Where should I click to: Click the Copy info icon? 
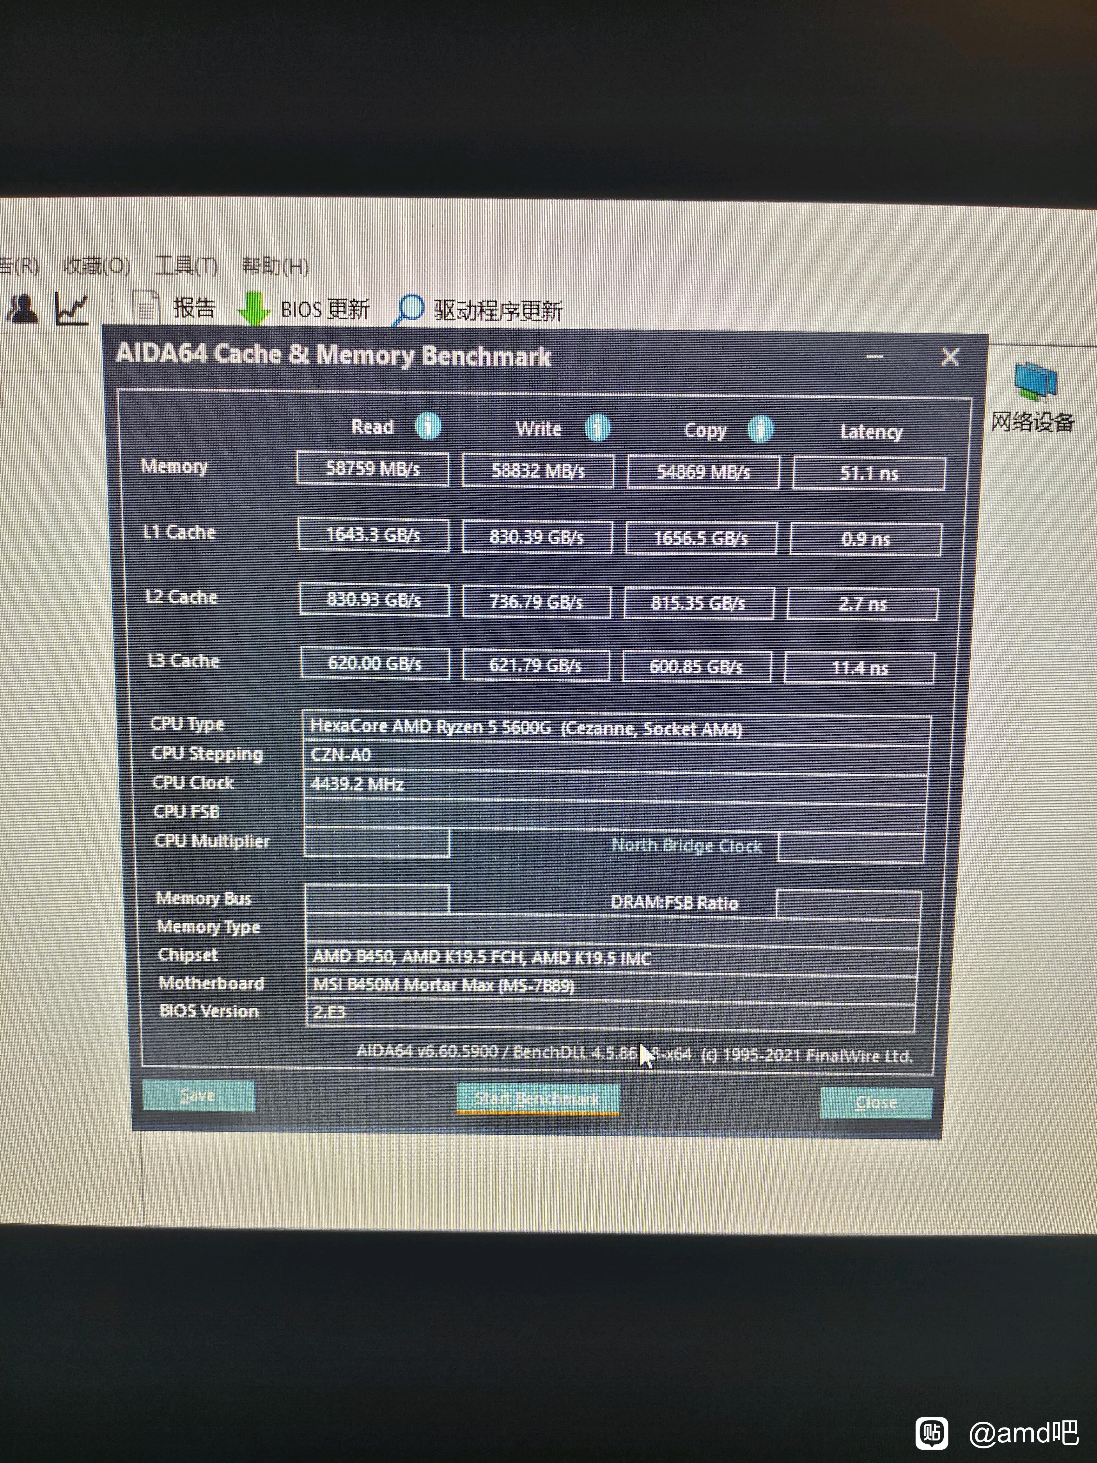[x=760, y=429]
